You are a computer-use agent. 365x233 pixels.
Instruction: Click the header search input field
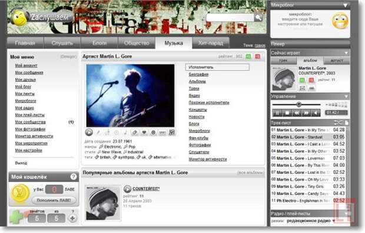pyautogui.click(x=230, y=17)
